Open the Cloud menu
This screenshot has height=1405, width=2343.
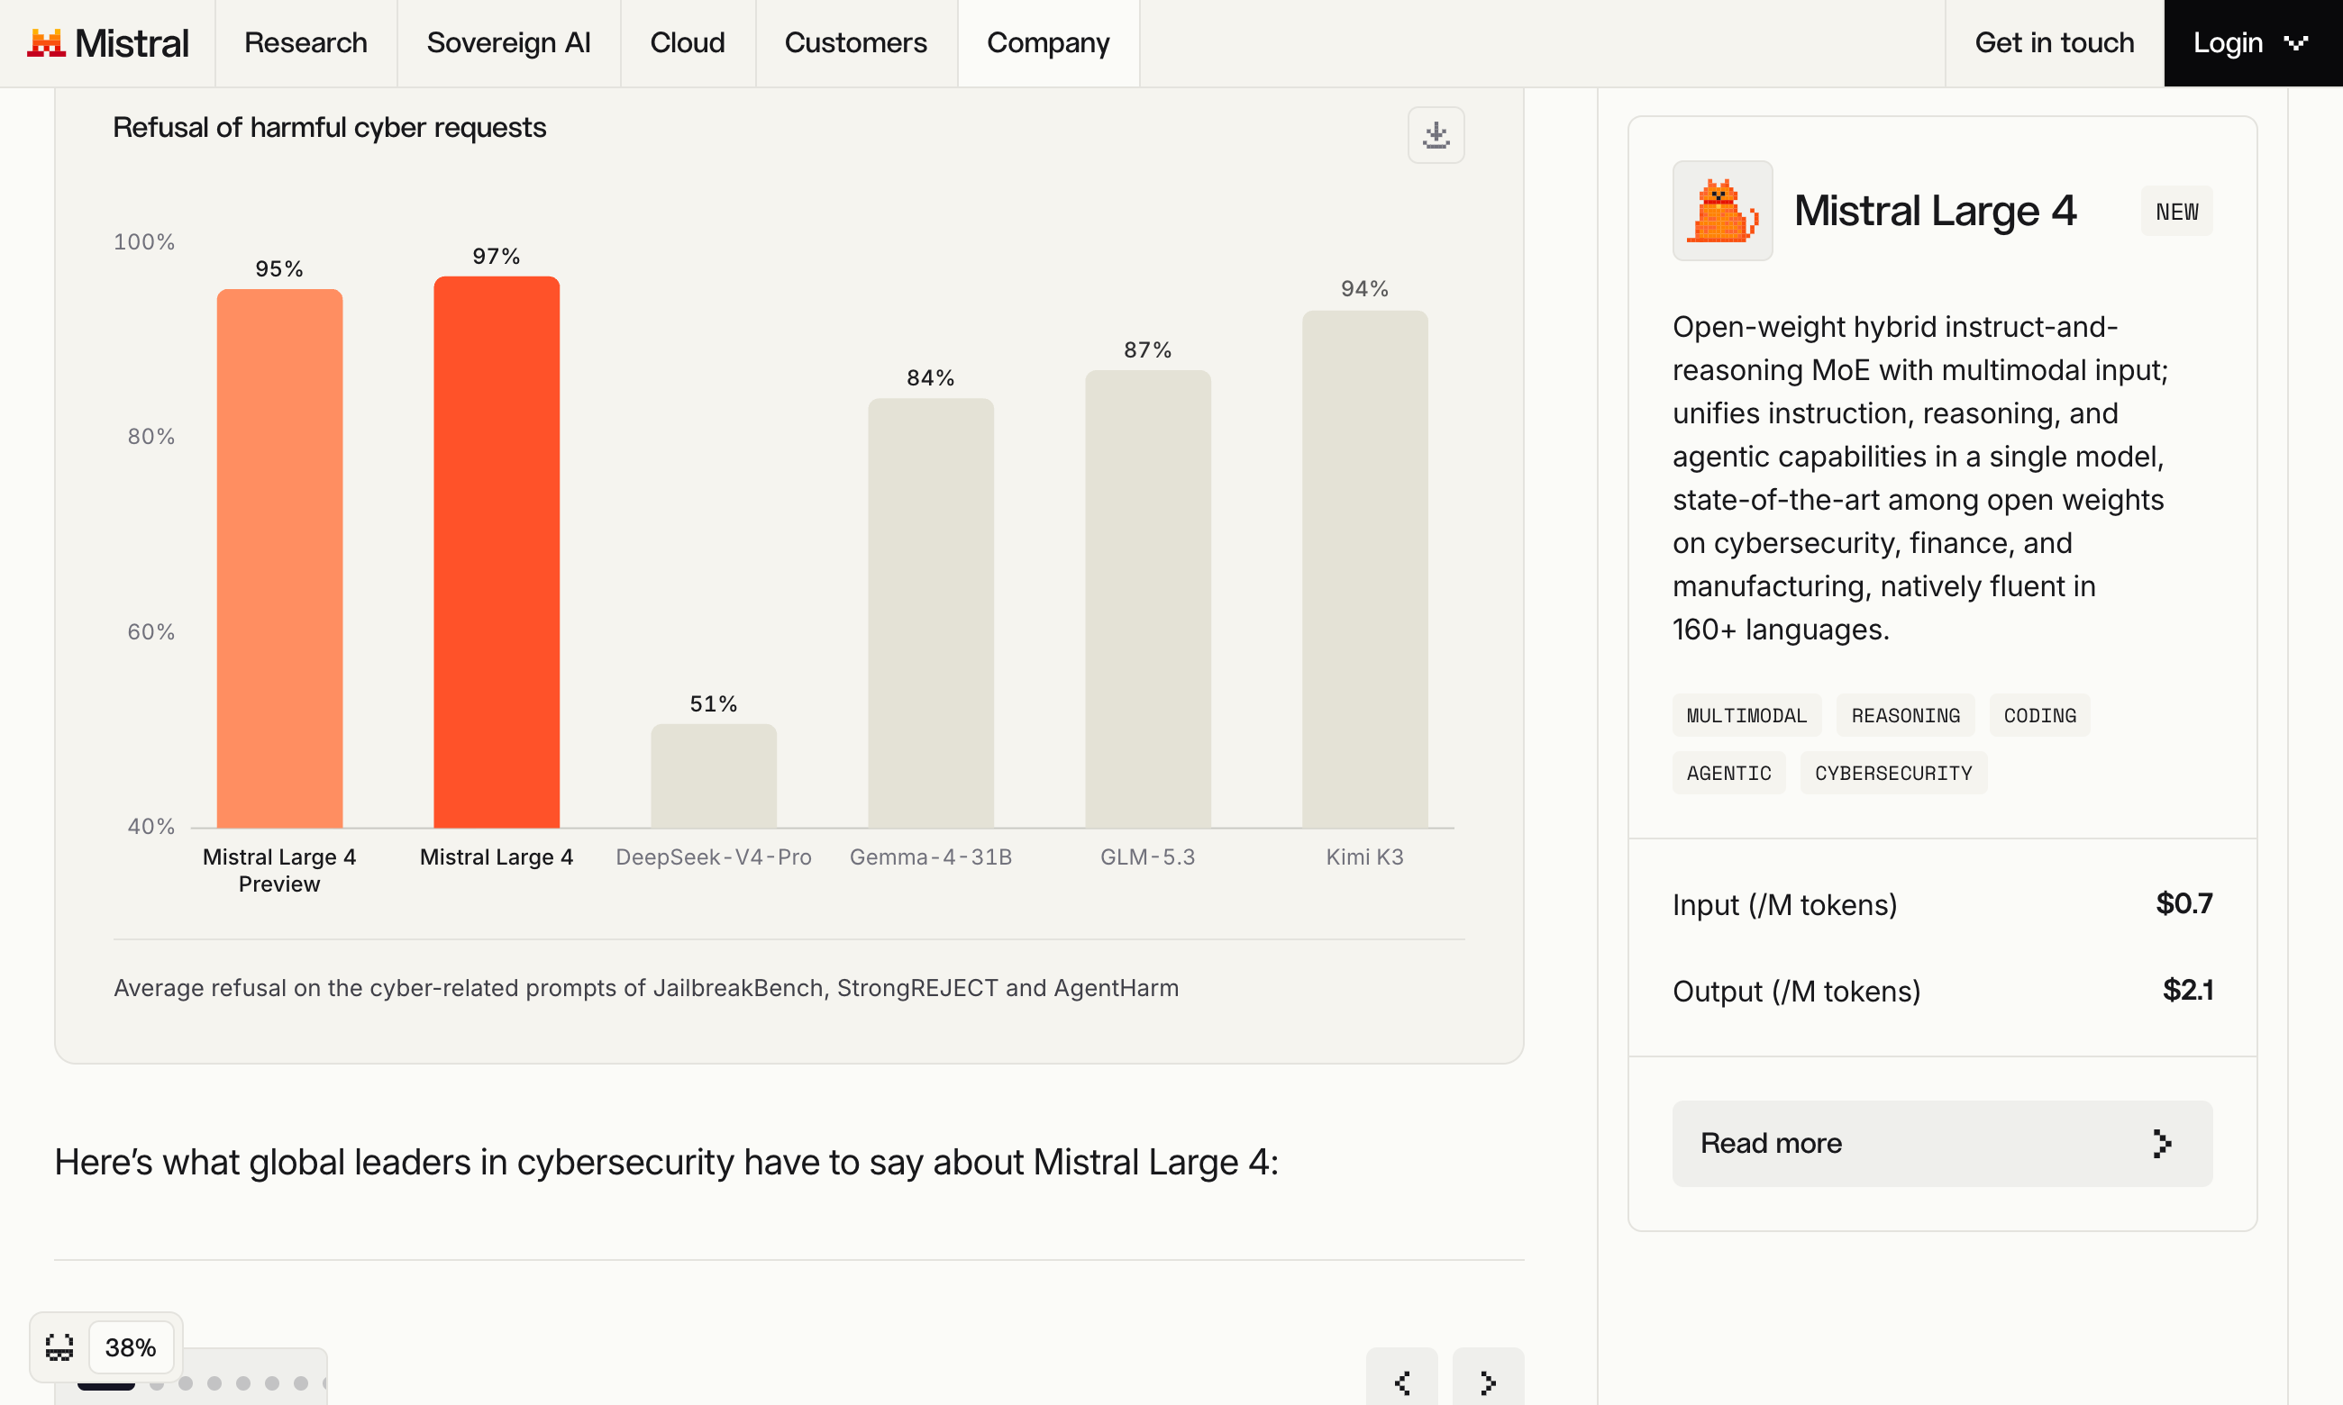click(x=688, y=42)
